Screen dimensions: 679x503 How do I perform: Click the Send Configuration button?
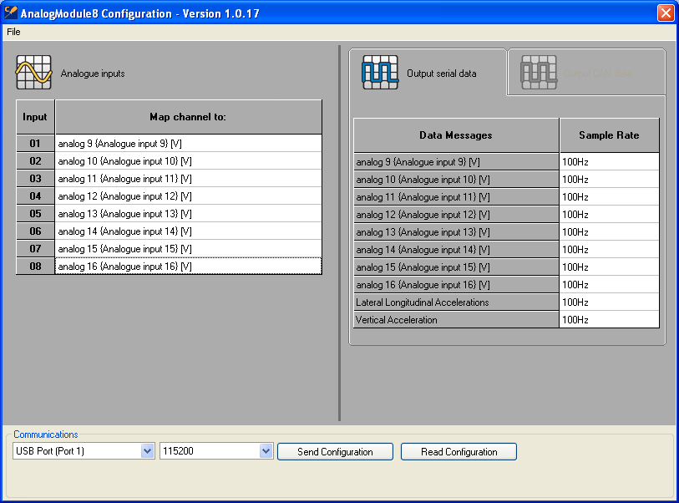335,452
